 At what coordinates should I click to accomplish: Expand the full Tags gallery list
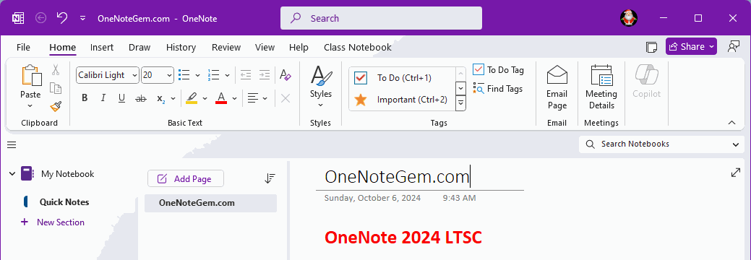click(460, 103)
